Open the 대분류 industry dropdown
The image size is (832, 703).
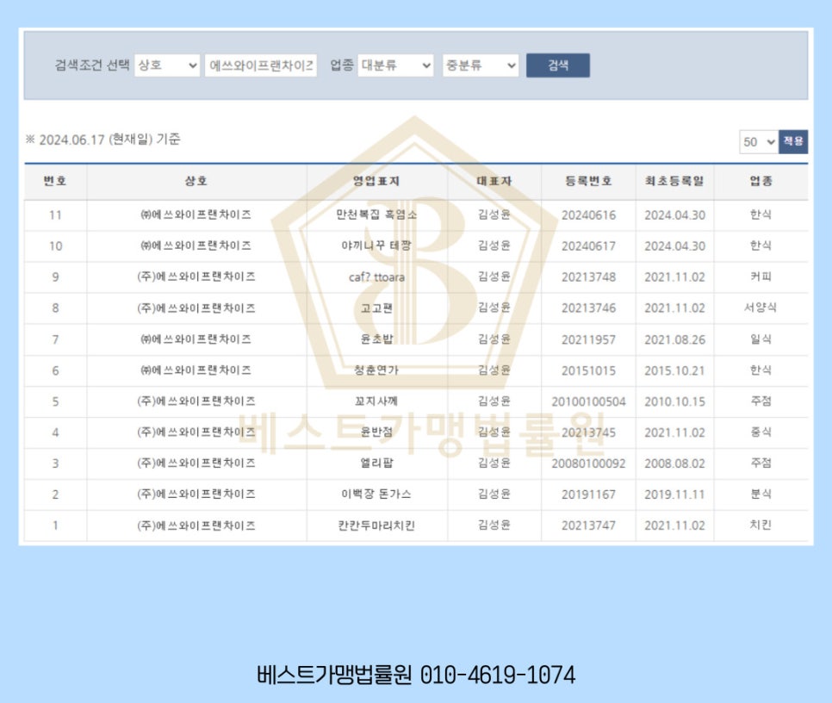pyautogui.click(x=396, y=65)
